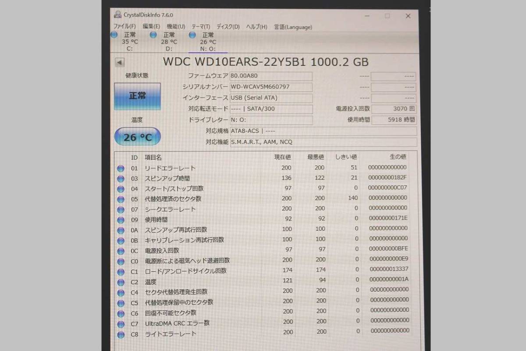
Task: Open the ヘルプ(H) menu
Action: (x=256, y=27)
